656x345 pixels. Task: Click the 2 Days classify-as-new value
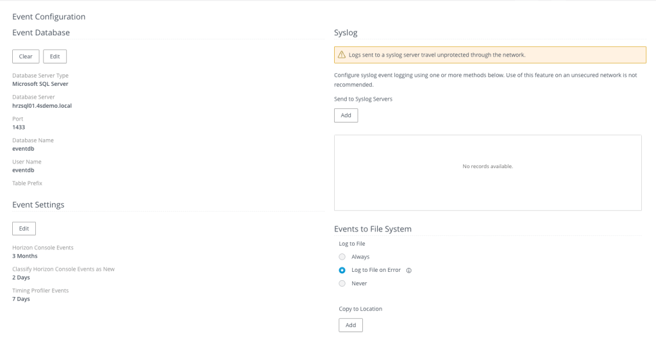tap(21, 278)
